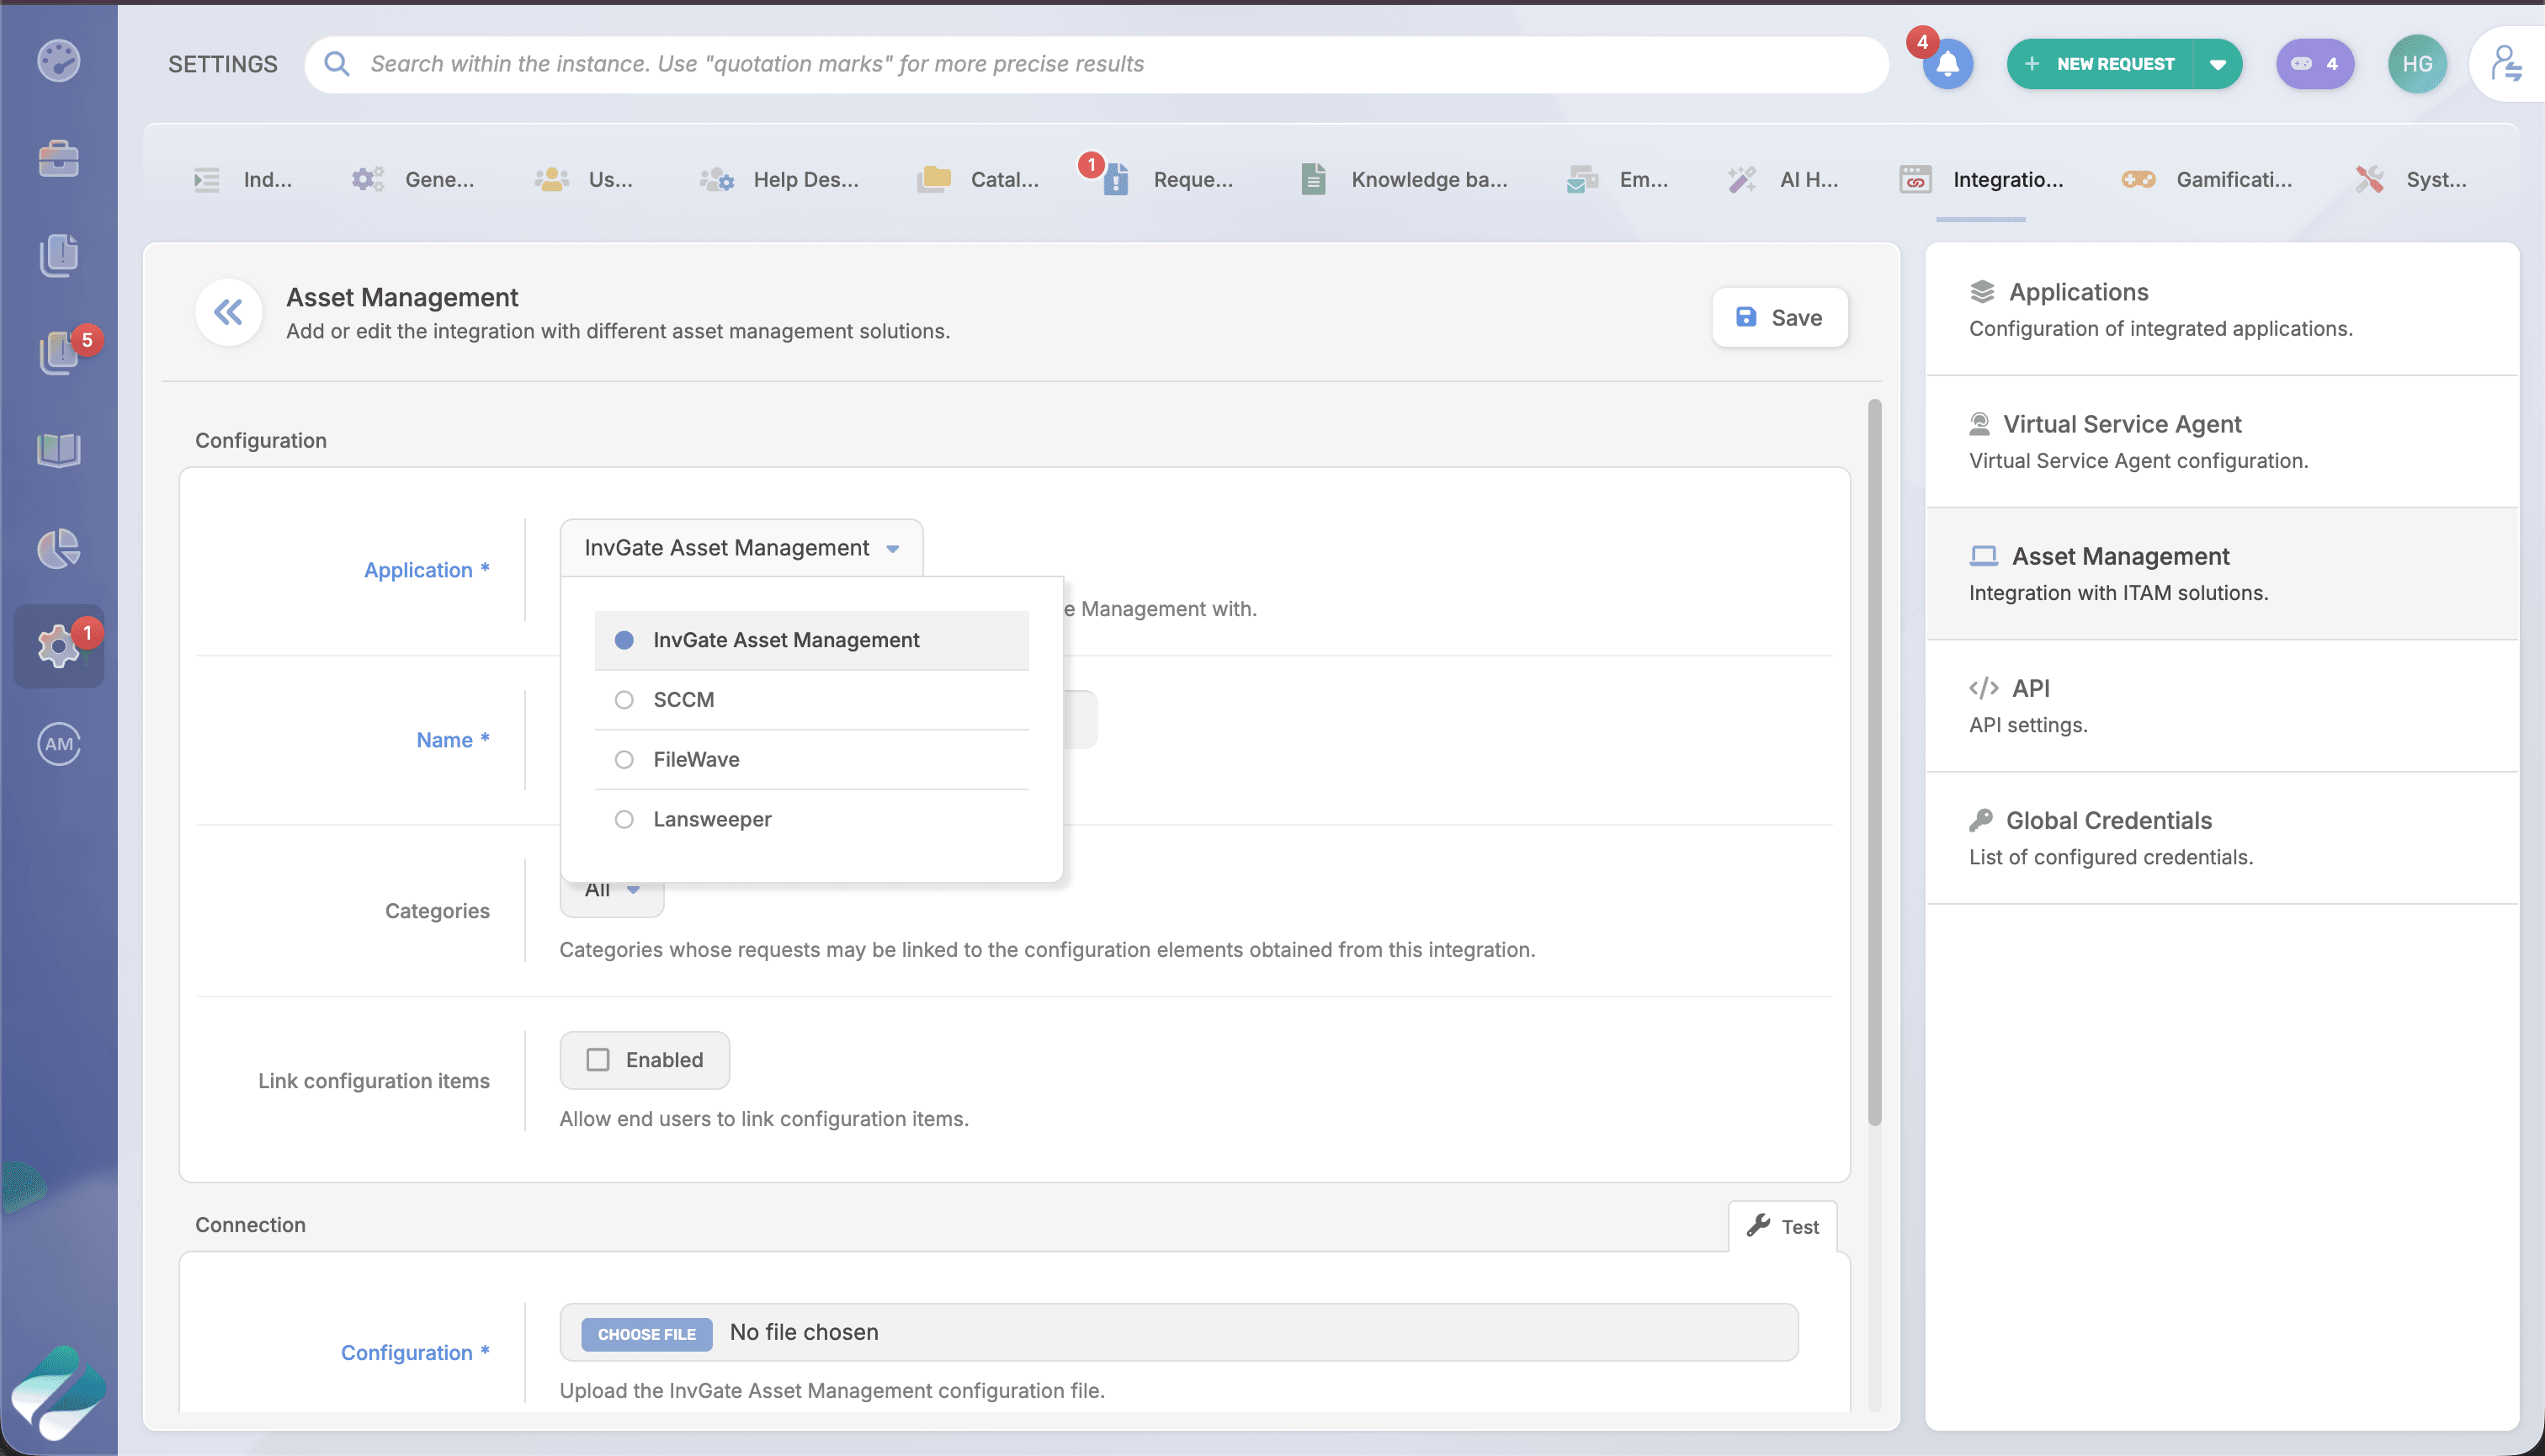
Task: Click the "No file chosen" file field
Action: 1179,1332
